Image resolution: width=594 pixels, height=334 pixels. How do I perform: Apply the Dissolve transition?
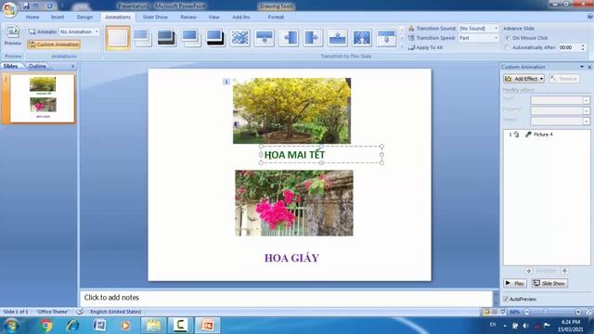pos(239,38)
